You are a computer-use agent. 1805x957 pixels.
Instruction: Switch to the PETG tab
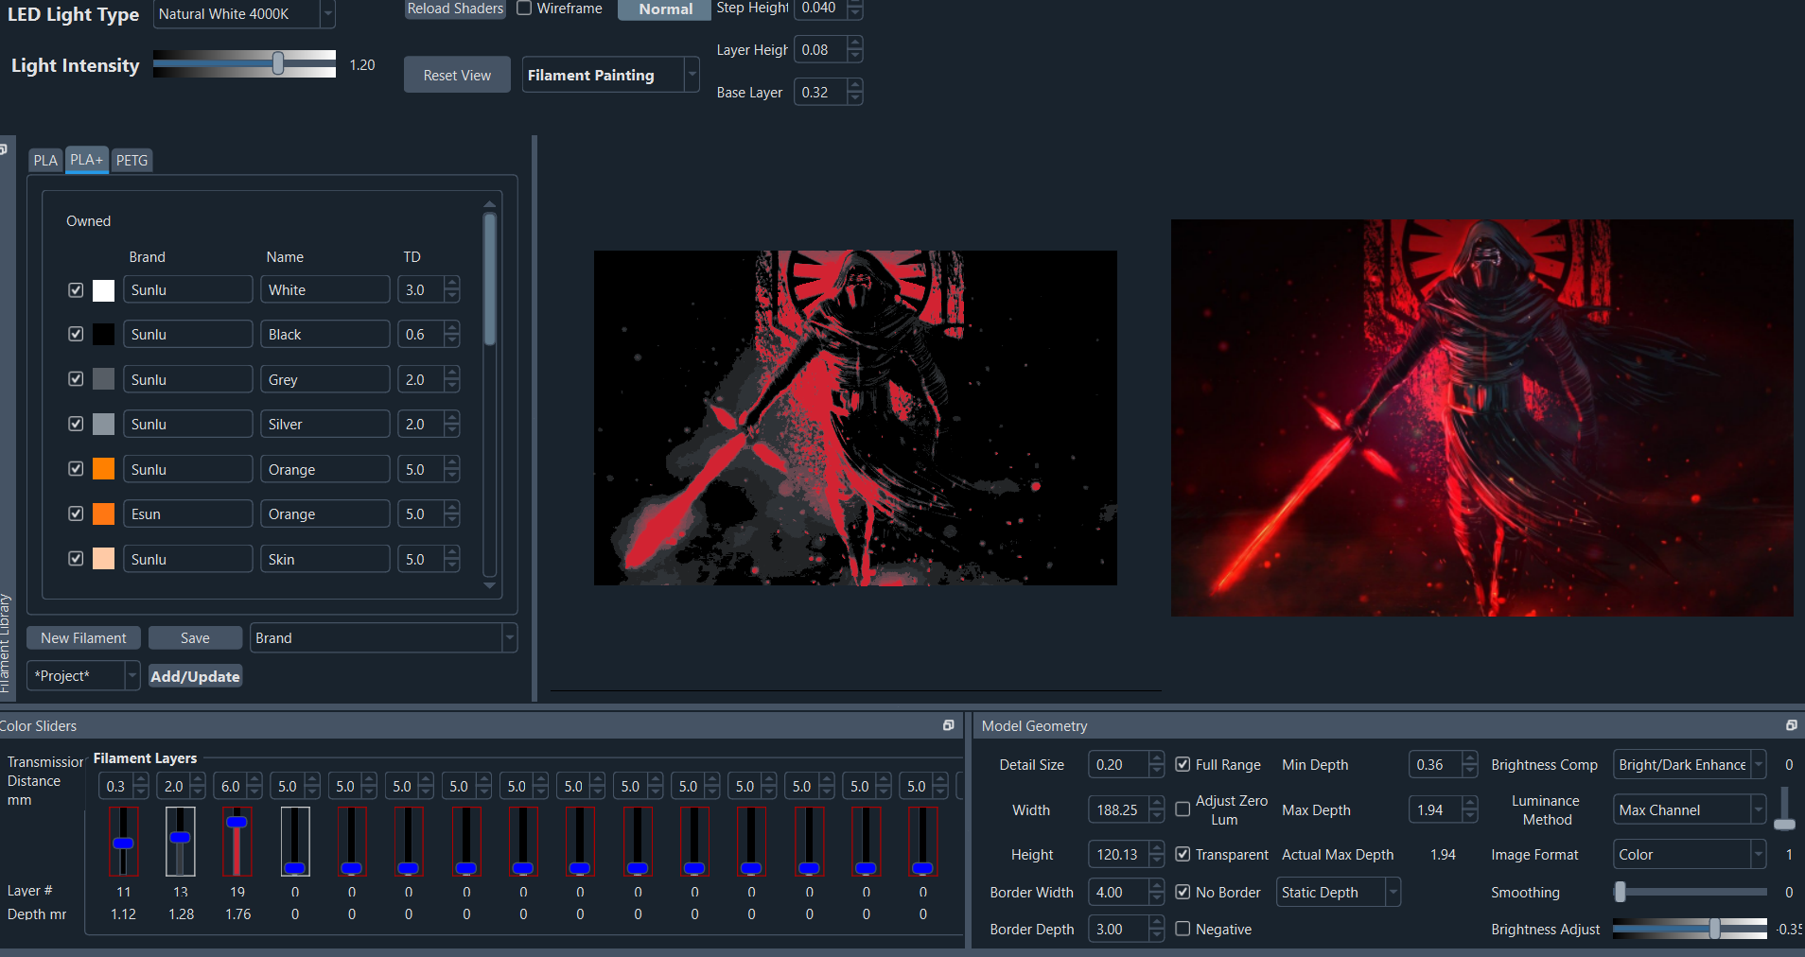coord(131,160)
